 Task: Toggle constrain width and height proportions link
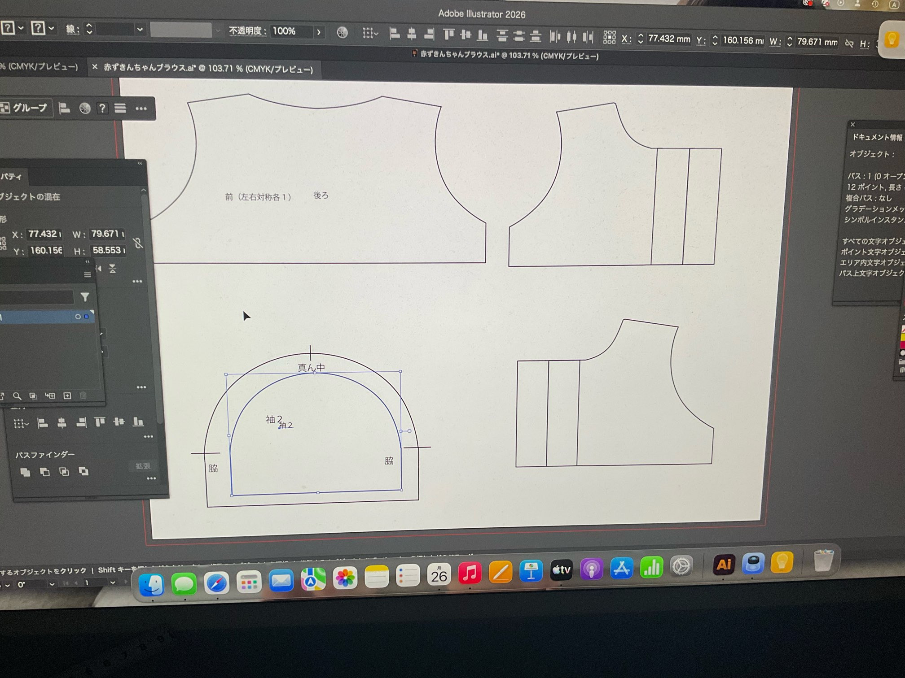[x=138, y=243]
